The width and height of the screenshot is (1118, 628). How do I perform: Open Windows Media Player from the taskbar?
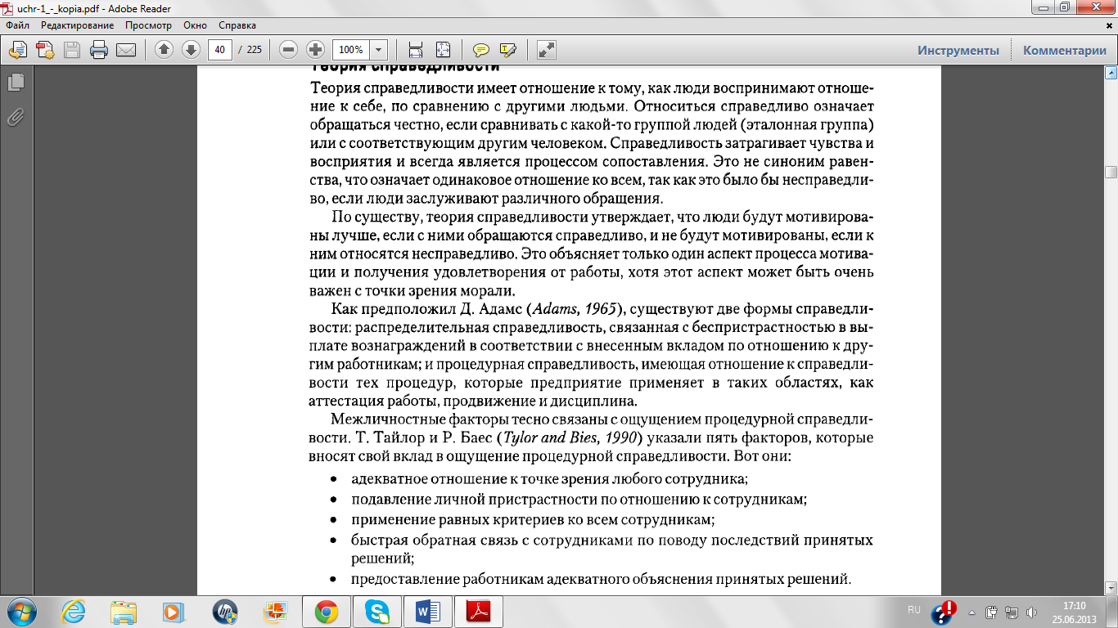click(x=174, y=611)
